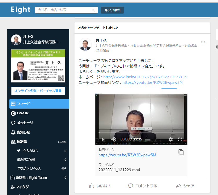Click the video progress bar
The width and height of the screenshot is (218, 195).
(x=141, y=133)
